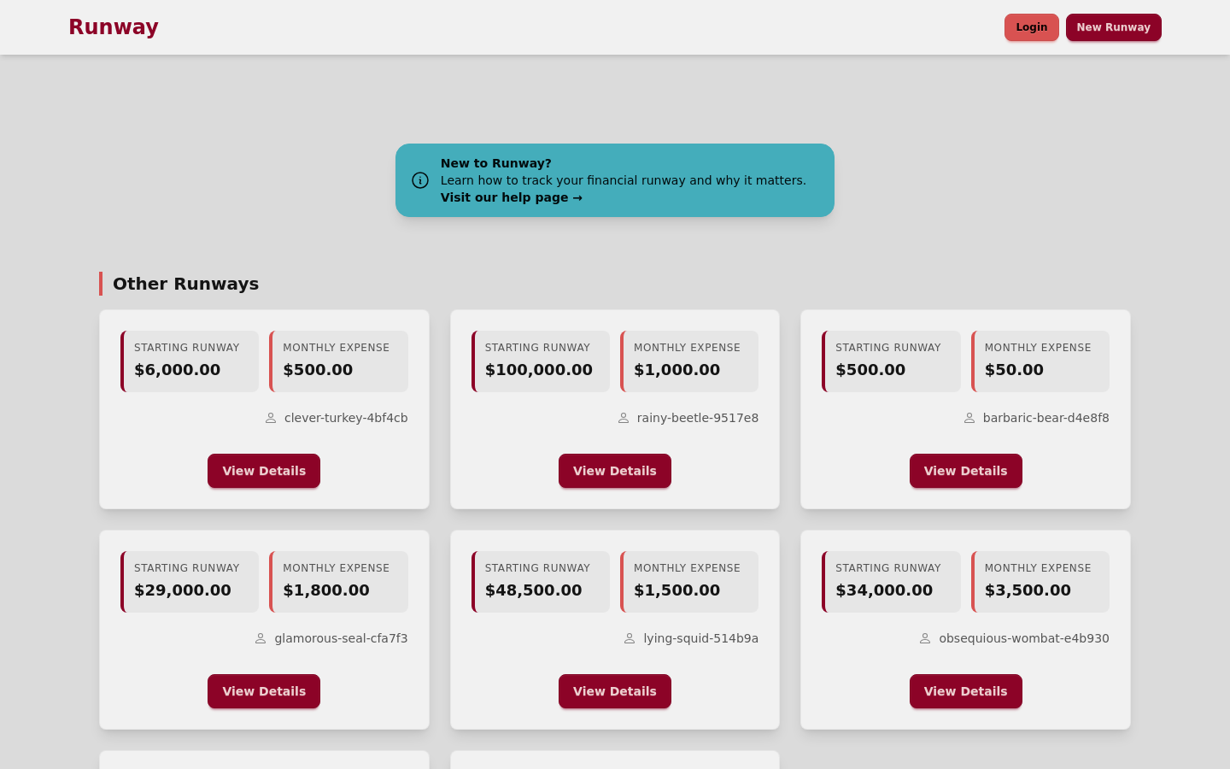This screenshot has height=769, width=1230.
Task: Click user icon beside lying-squid-514b9a
Action: click(630, 638)
